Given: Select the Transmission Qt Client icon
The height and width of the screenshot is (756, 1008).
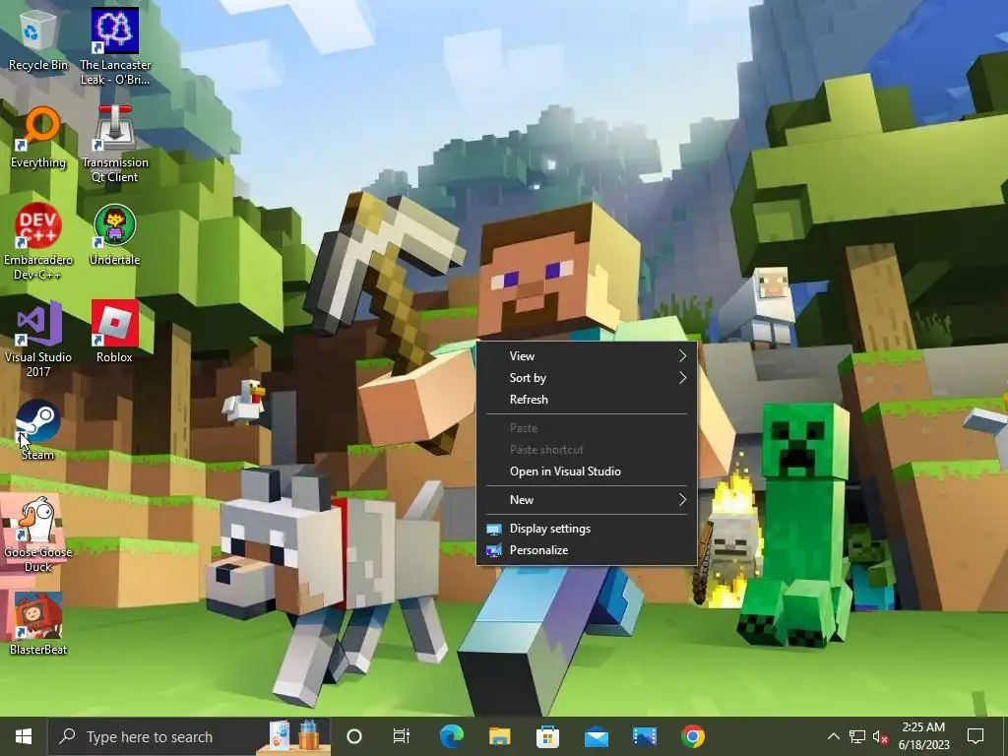Looking at the screenshot, I should 114,144.
